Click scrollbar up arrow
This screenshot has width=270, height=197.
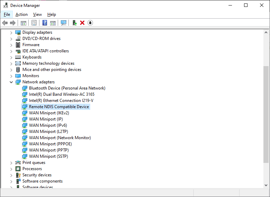tap(266, 32)
